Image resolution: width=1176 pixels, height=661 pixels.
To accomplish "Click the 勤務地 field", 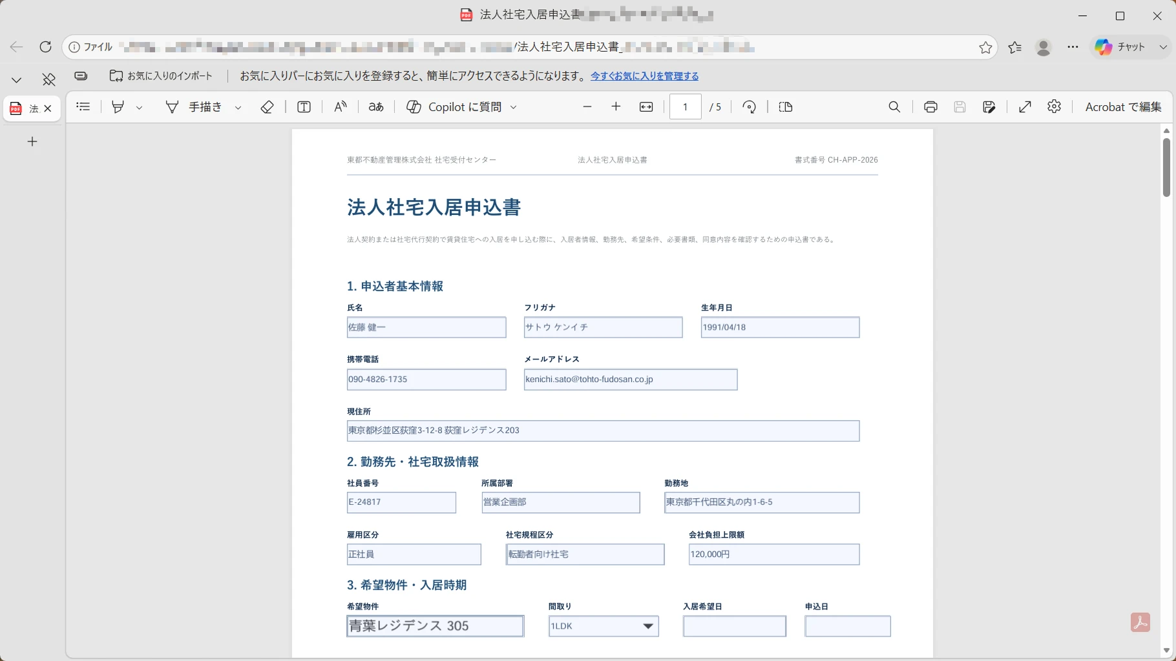I will coord(762,502).
